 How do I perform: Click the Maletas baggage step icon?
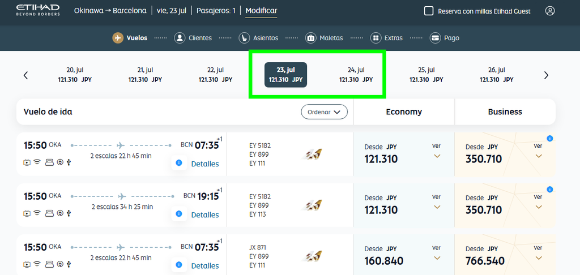(310, 38)
